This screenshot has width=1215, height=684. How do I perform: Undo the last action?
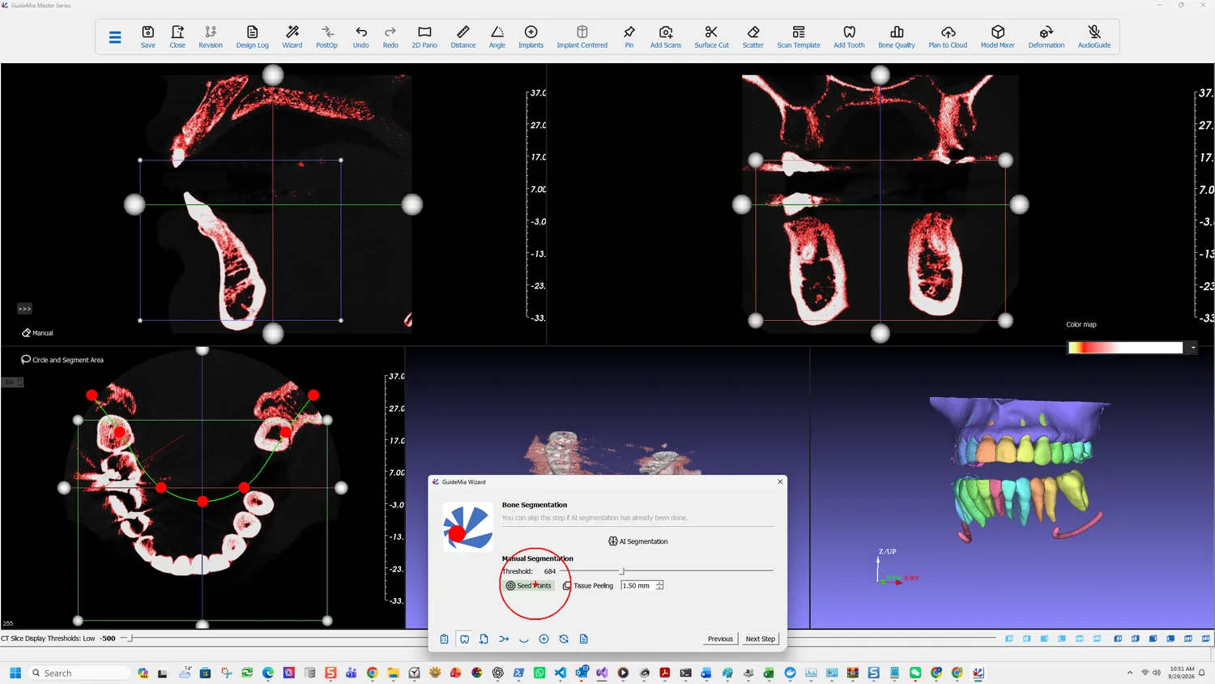click(361, 36)
